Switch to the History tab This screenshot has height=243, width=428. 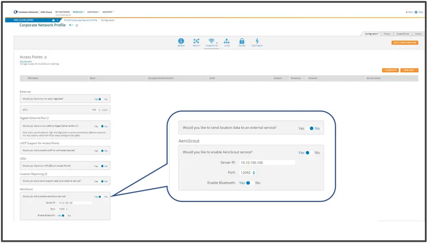(x=387, y=34)
